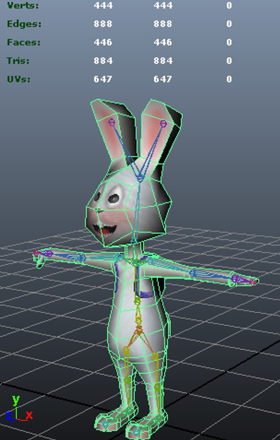Screen dimensions: 280x440
Task: Select the elbow joint on the screen-right arm
Action: [x=193, y=273]
